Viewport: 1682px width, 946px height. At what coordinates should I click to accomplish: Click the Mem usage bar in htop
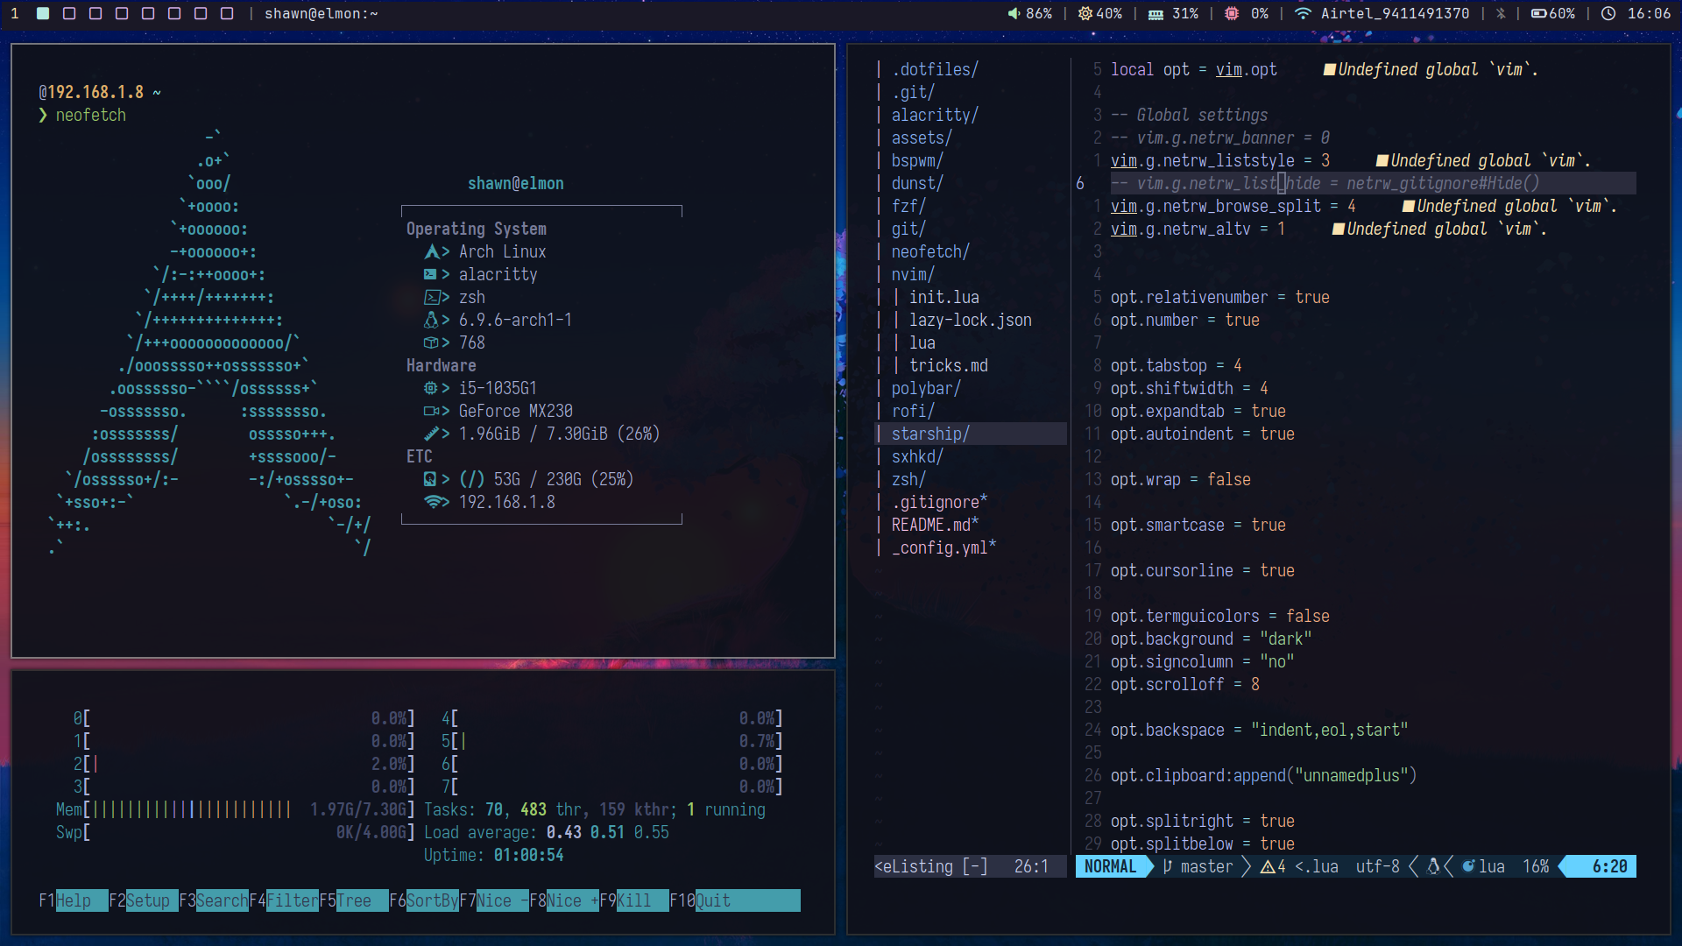click(x=236, y=809)
